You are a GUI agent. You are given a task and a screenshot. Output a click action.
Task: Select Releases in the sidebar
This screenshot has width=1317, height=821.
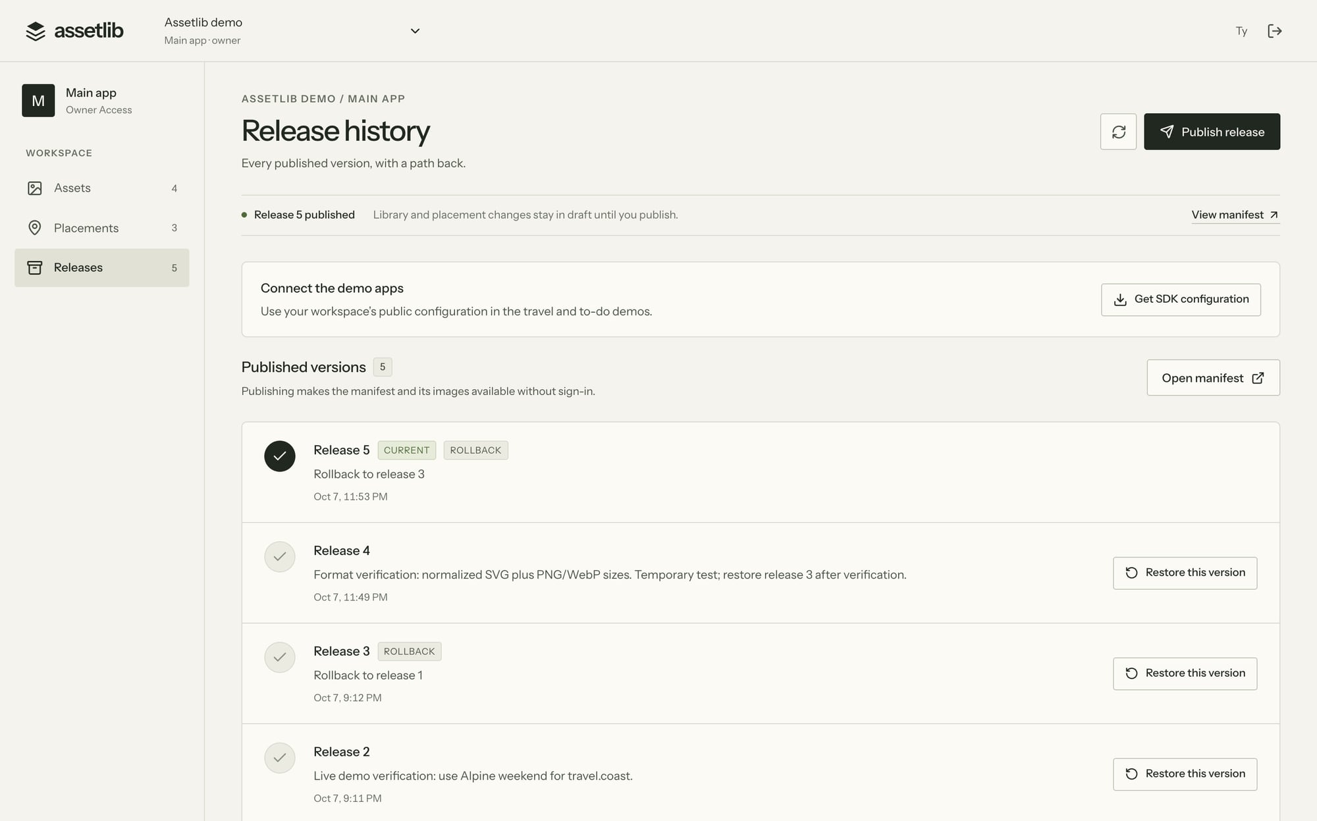coord(102,267)
